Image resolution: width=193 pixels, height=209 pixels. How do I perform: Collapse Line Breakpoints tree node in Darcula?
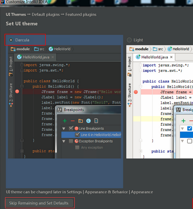[64, 129]
